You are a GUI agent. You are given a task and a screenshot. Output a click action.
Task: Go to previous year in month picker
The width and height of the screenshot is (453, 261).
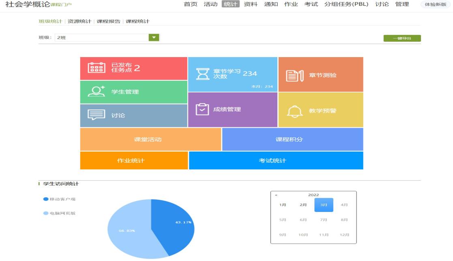276,195
